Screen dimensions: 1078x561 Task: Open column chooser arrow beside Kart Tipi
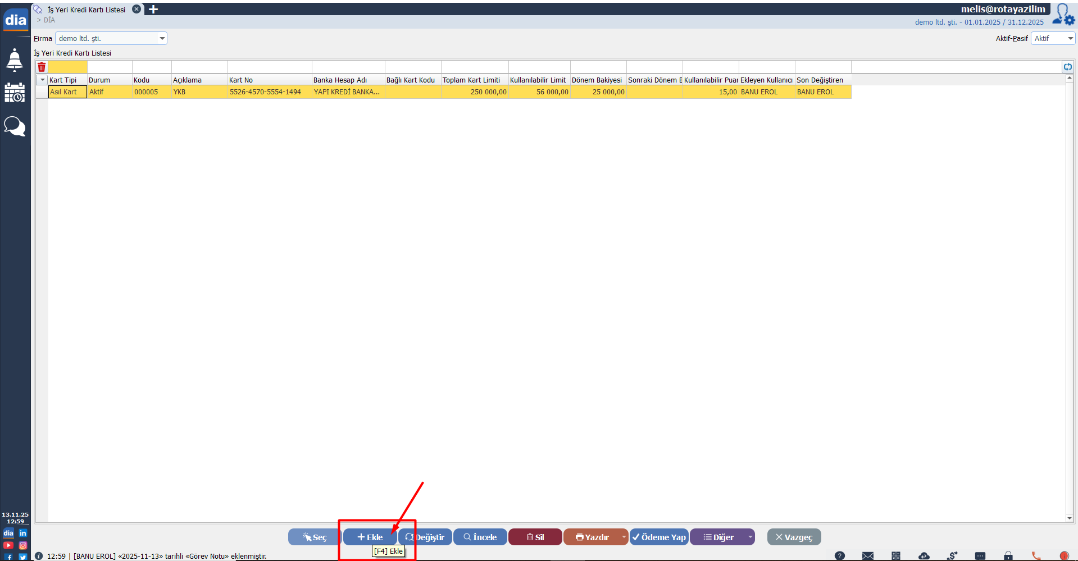tap(42, 80)
